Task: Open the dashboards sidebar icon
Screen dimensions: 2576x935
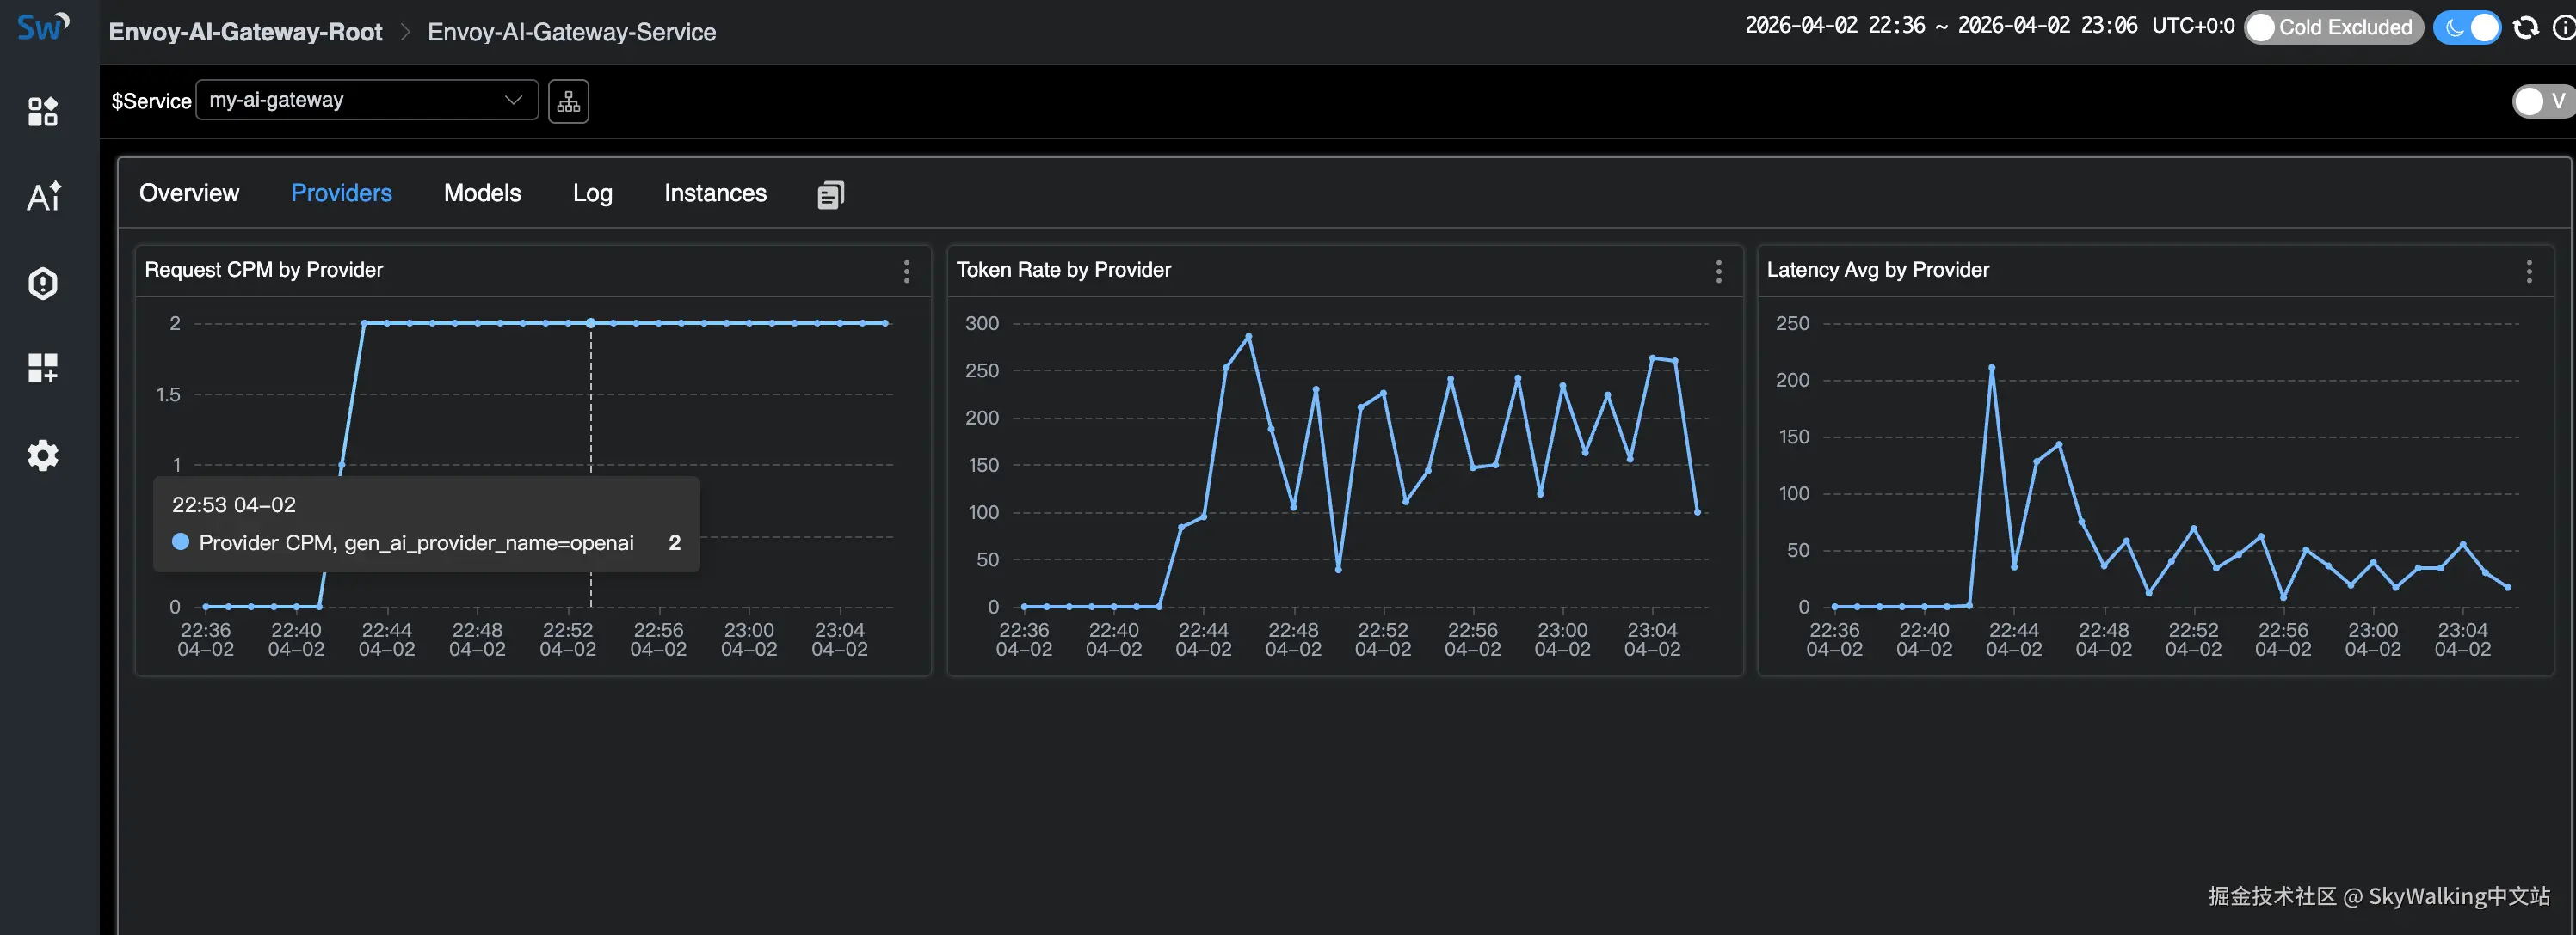Action: (43, 111)
